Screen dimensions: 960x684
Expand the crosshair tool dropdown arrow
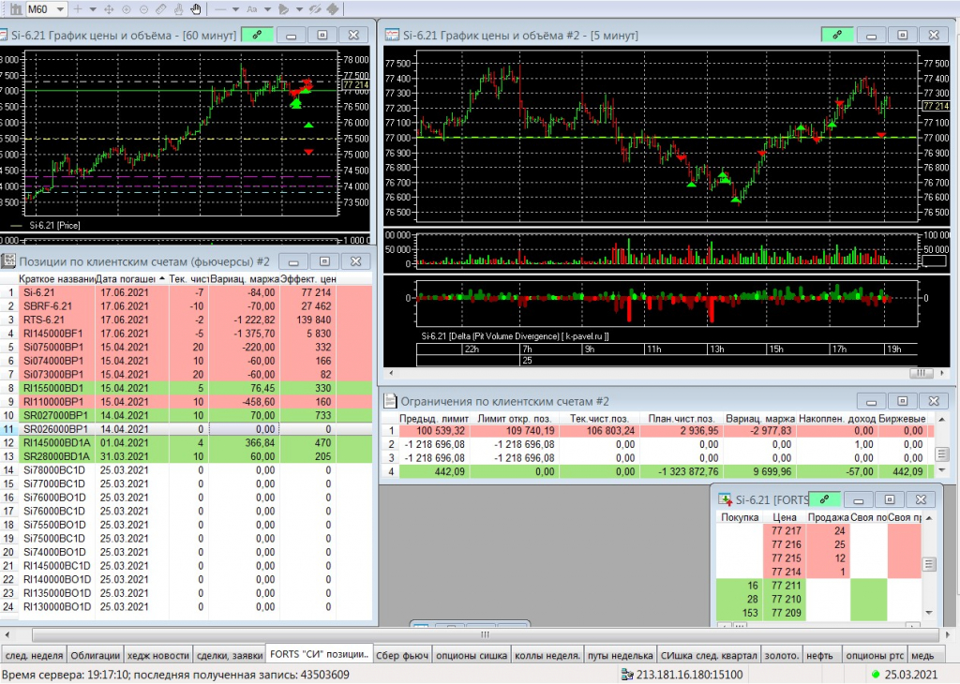[x=93, y=9]
